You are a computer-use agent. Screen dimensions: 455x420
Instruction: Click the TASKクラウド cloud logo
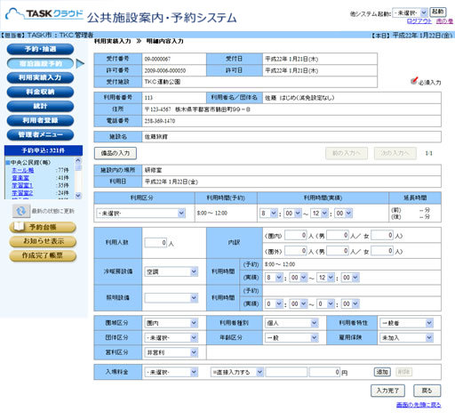point(44,14)
